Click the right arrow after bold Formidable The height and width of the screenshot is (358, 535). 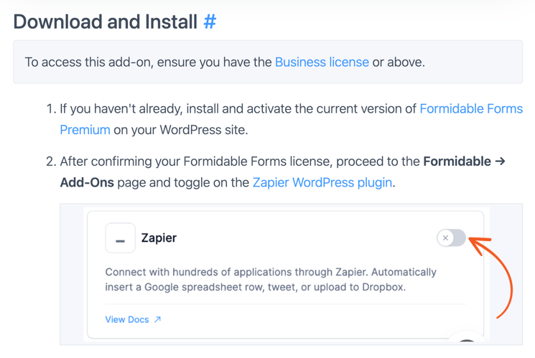coord(500,161)
